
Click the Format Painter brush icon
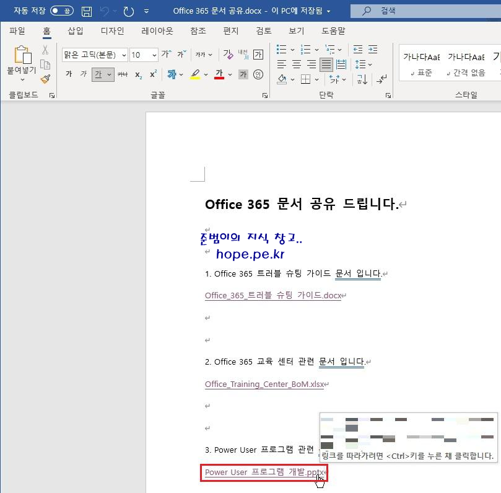tap(45, 79)
